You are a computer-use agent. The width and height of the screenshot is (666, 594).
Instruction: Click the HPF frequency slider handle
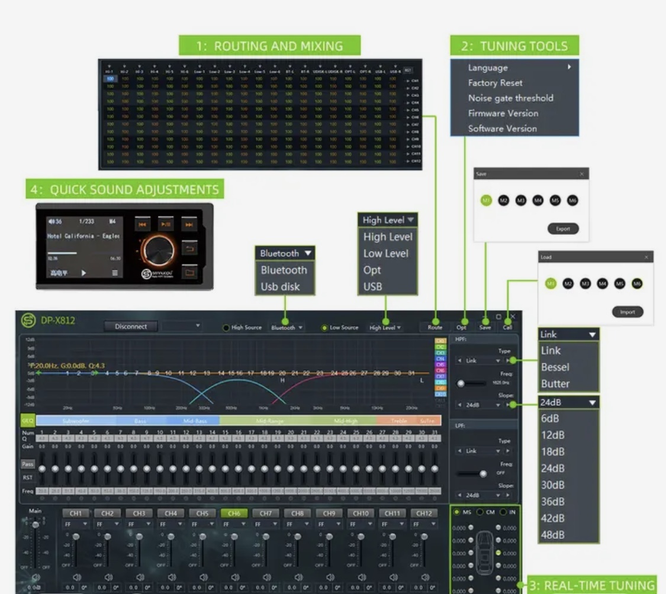coord(462,383)
